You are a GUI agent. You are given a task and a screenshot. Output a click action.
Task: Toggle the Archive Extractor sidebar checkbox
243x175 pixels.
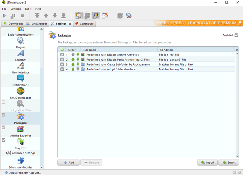point(4,128)
